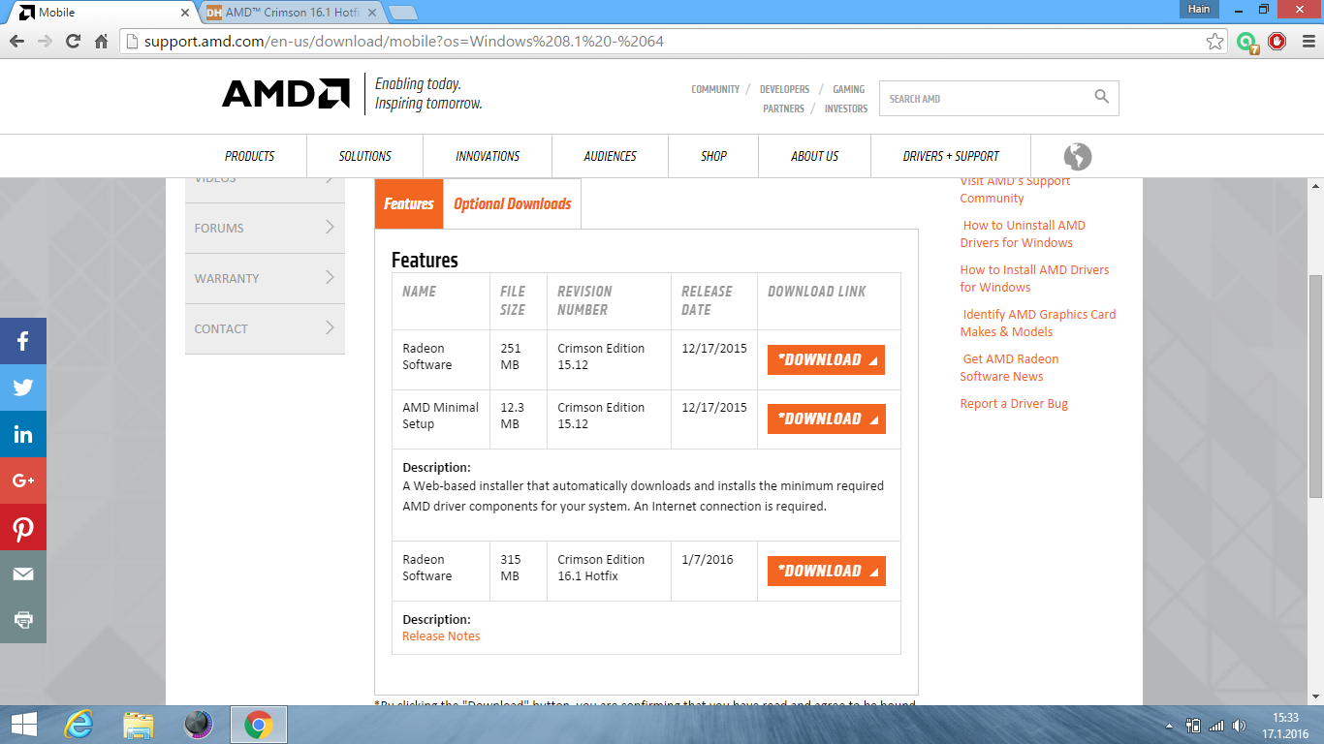Open Windows Start button
Screen dimensions: 1324x744
(23, 725)
